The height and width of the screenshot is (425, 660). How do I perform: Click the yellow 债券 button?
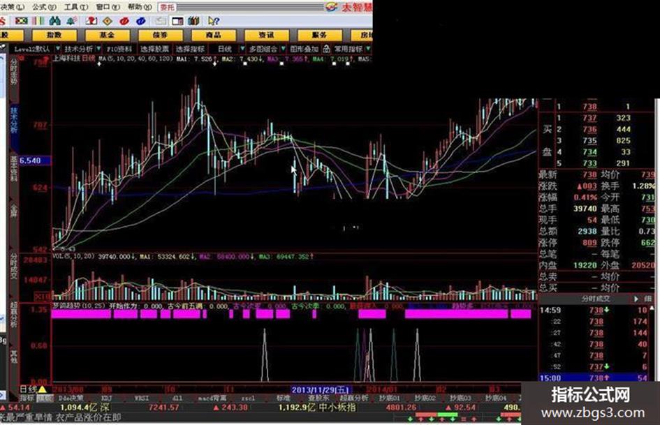(160, 35)
